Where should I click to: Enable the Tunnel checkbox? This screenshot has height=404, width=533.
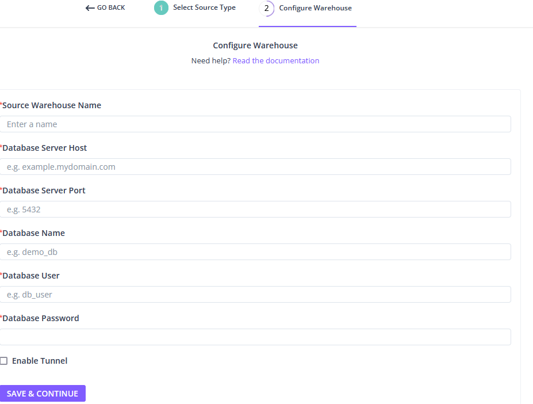(4, 361)
